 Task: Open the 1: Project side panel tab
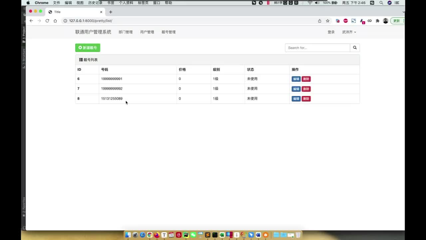click(24, 35)
